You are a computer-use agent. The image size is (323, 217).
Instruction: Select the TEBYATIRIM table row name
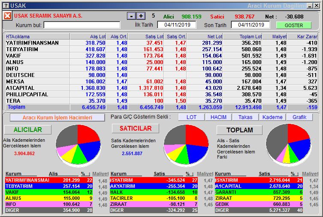22,49
